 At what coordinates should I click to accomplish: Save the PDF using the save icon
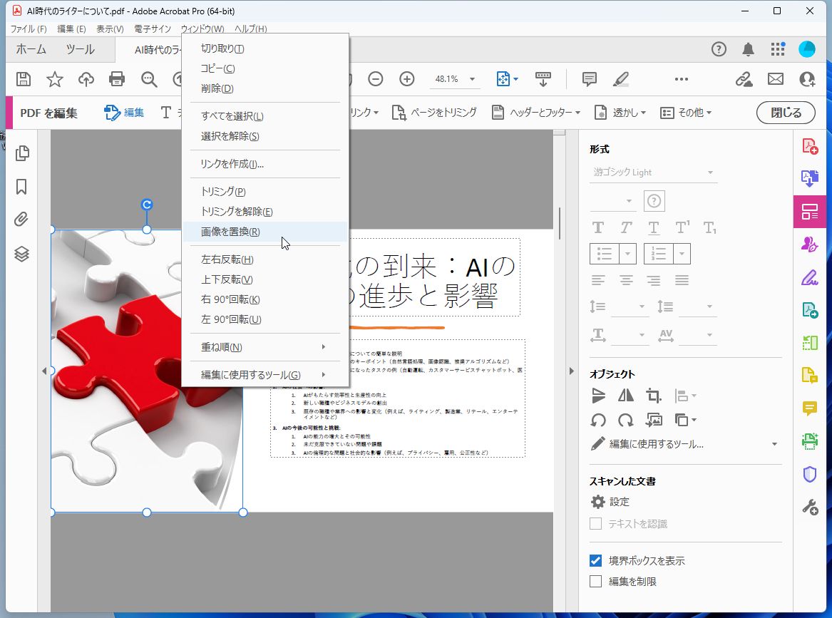tap(23, 79)
